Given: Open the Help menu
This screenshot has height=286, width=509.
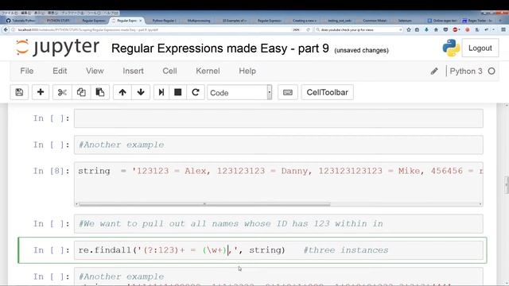Looking at the screenshot, I should (x=247, y=71).
